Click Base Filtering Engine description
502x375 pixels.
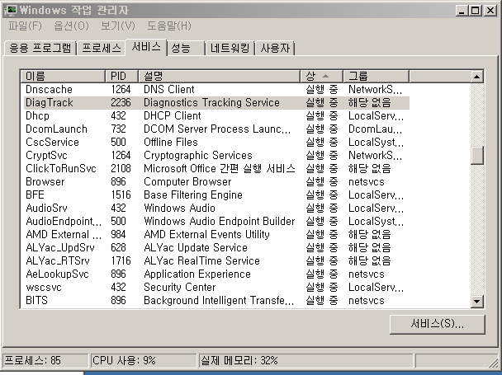pos(193,195)
